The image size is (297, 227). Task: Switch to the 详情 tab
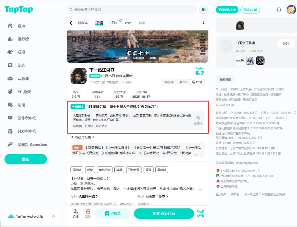pos(99,23)
